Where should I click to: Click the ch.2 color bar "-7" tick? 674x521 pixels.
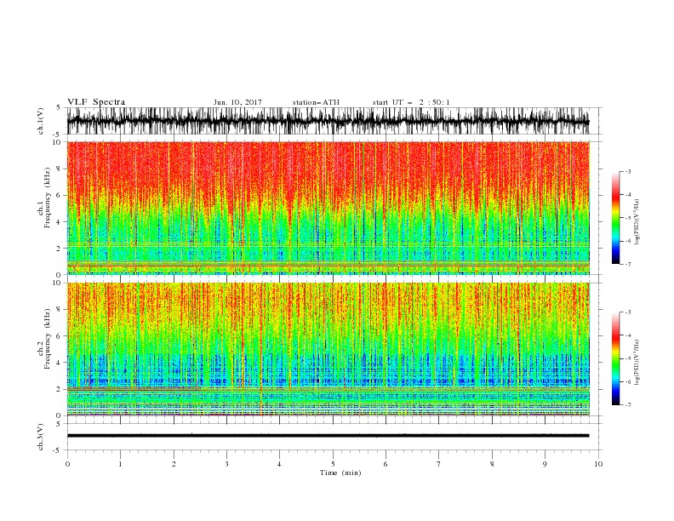pos(627,405)
